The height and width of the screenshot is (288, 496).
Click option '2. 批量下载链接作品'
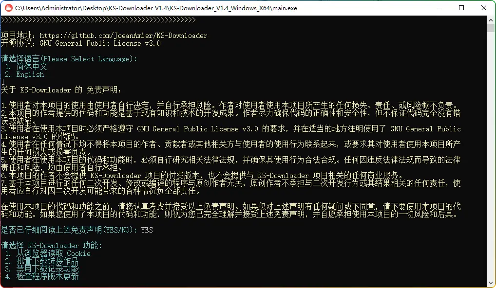tap(42, 261)
